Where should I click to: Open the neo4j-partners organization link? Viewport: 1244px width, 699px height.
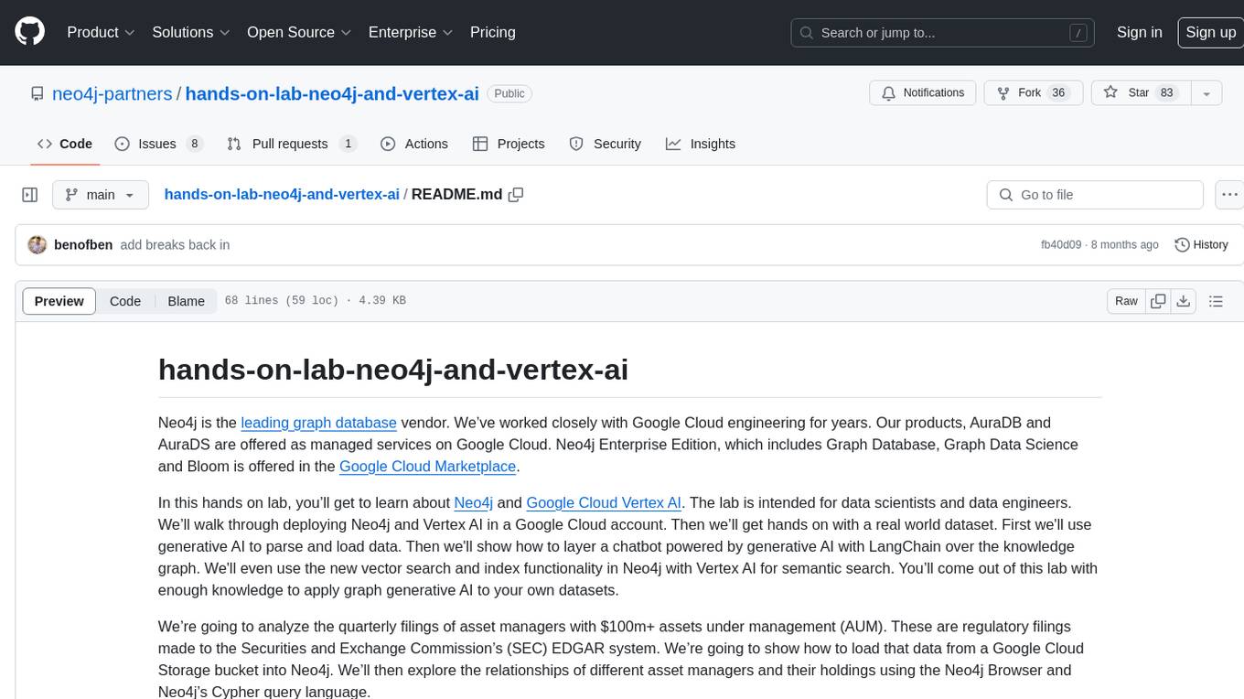coord(113,93)
